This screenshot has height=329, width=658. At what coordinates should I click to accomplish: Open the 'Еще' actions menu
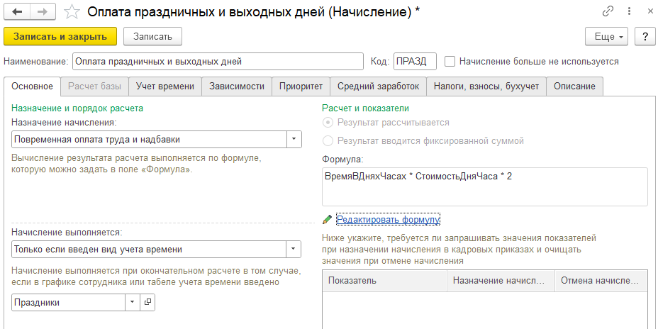click(x=606, y=36)
